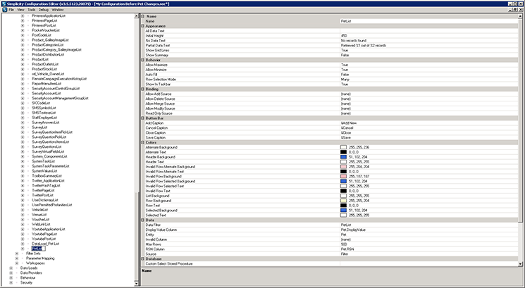Image resolution: width=525 pixels, height=288 pixels.
Task: Click the Row Background color swatch
Action: click(343, 201)
